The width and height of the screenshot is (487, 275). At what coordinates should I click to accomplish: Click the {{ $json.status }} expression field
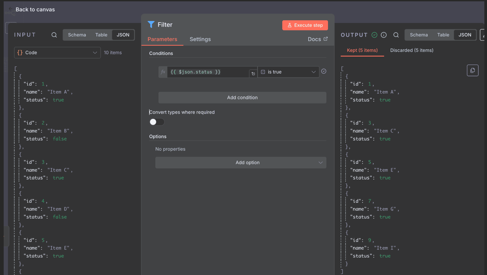[x=208, y=72]
